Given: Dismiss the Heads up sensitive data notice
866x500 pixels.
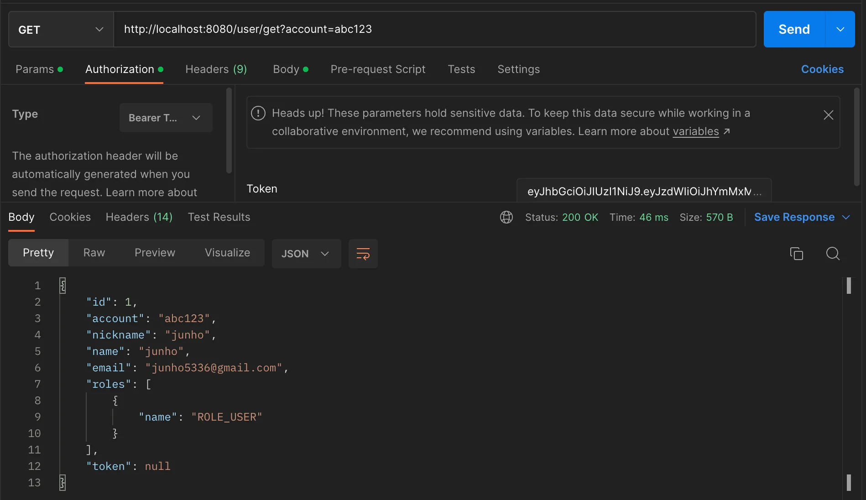Looking at the screenshot, I should click(828, 115).
